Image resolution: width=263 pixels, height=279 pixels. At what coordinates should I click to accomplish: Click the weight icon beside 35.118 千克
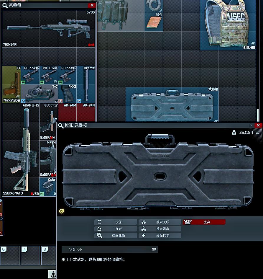tap(234, 132)
